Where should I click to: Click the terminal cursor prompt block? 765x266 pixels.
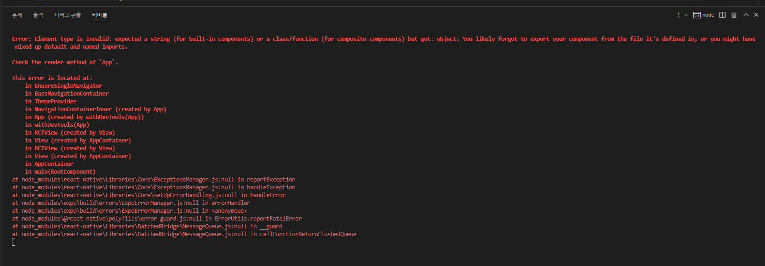tap(14, 242)
